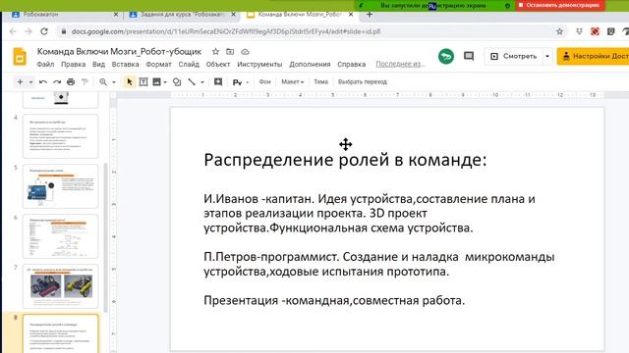This screenshot has width=629, height=353.
Task: Click the browser back arrow
Action: click(x=13, y=31)
